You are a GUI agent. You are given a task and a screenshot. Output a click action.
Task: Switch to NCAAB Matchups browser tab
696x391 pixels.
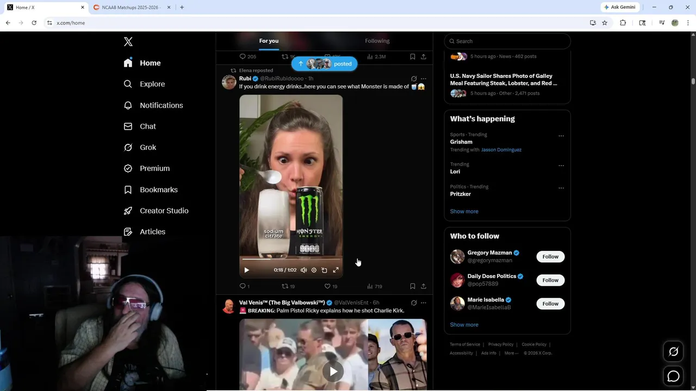pos(132,7)
